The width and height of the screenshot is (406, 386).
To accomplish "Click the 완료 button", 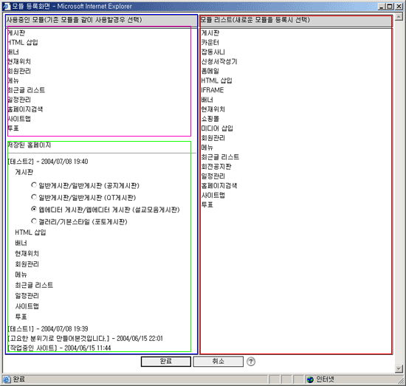I will 166,362.
